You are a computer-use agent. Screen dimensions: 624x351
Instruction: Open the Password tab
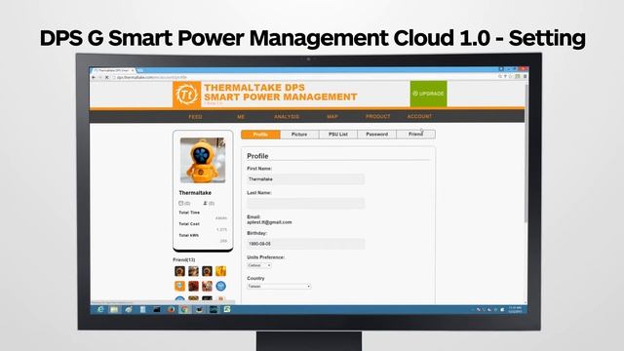pos(376,135)
